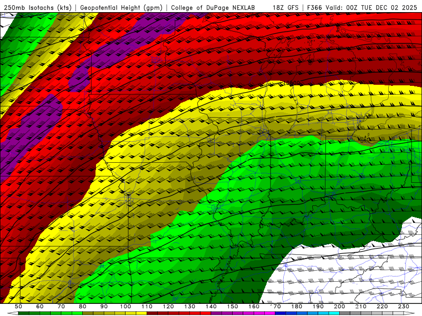Click the 230 value on the colorbar scale
The width and height of the screenshot is (422, 316).
click(x=404, y=307)
